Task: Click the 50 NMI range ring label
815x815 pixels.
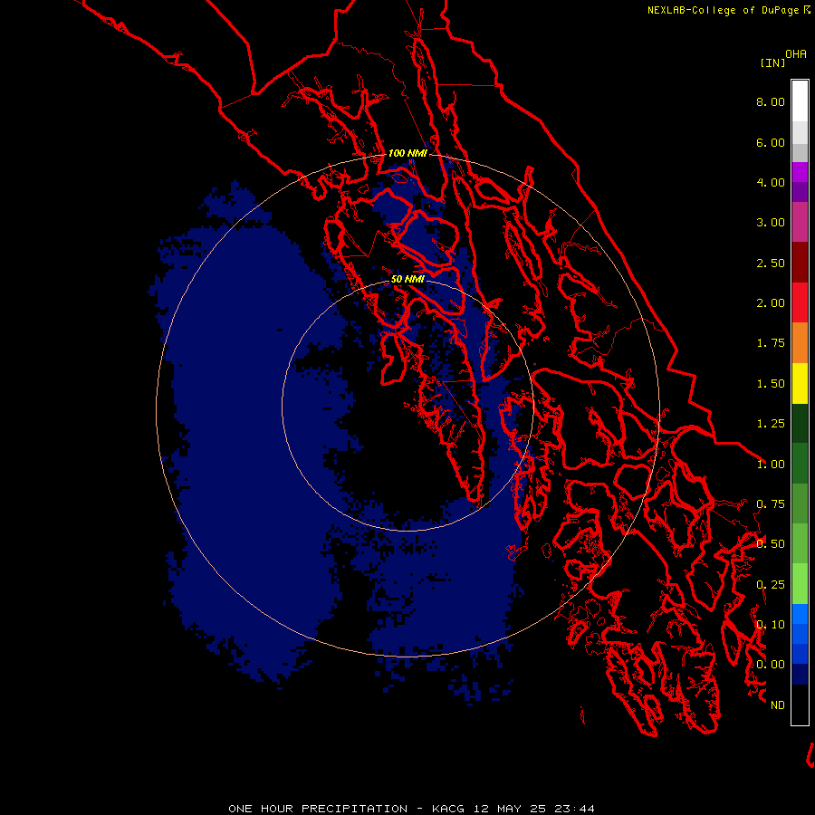Action: tap(408, 279)
